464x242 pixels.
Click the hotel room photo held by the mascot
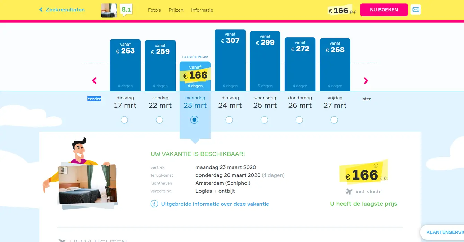click(x=88, y=185)
